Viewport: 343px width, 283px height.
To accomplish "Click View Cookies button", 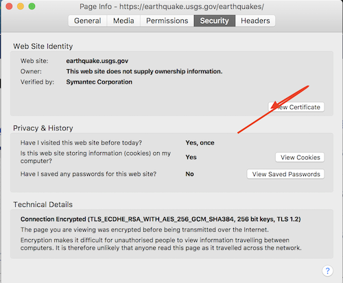I will click(x=300, y=158).
